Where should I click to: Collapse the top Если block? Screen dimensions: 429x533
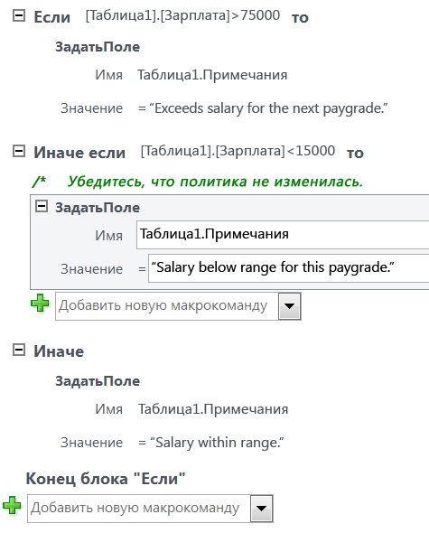point(19,15)
